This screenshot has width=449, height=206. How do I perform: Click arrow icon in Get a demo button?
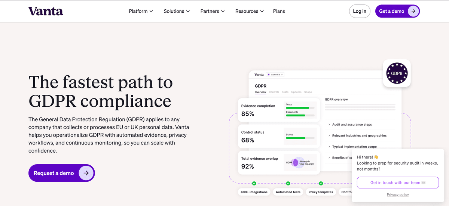coord(413,11)
